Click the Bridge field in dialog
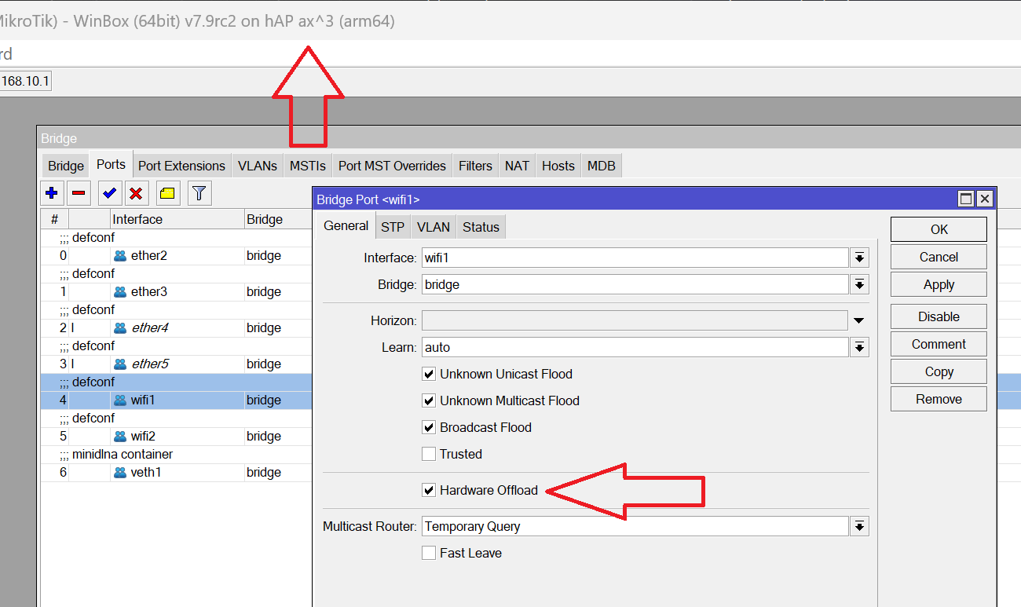Viewport: 1021px width, 607px height. tap(635, 284)
